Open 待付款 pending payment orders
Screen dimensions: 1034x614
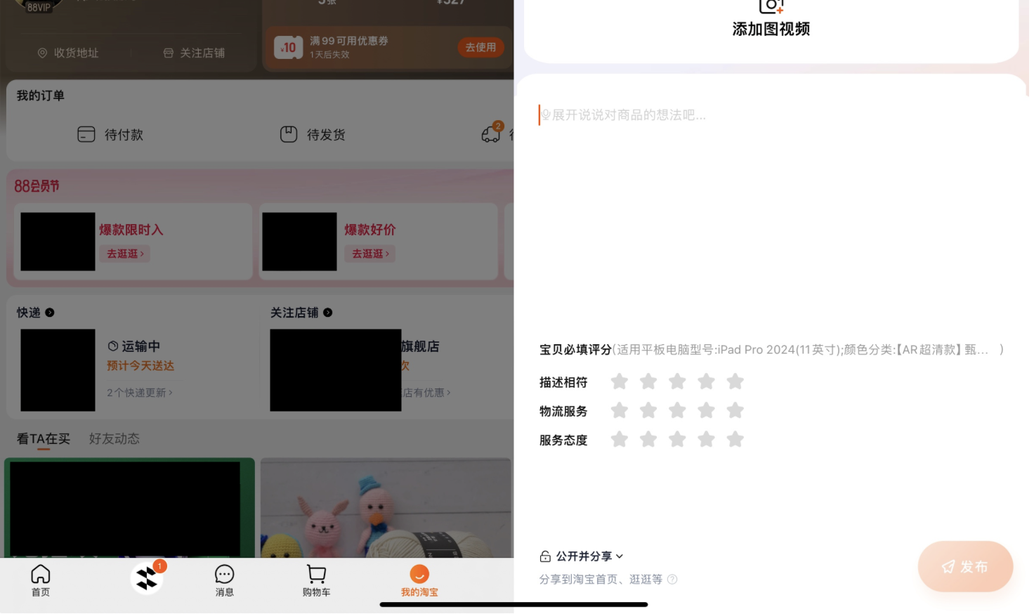tap(110, 134)
